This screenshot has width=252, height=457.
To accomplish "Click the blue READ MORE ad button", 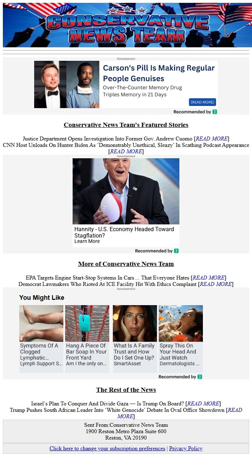I will pyautogui.click(x=203, y=102).
